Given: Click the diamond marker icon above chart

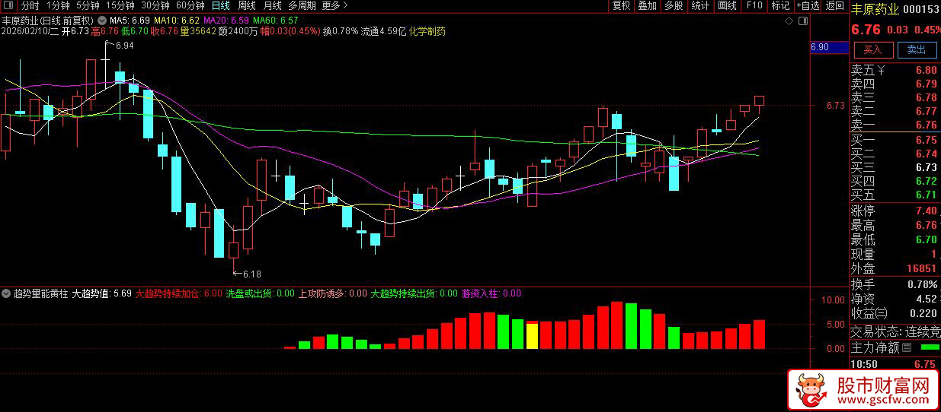Looking at the screenshot, I should [x=790, y=22].
